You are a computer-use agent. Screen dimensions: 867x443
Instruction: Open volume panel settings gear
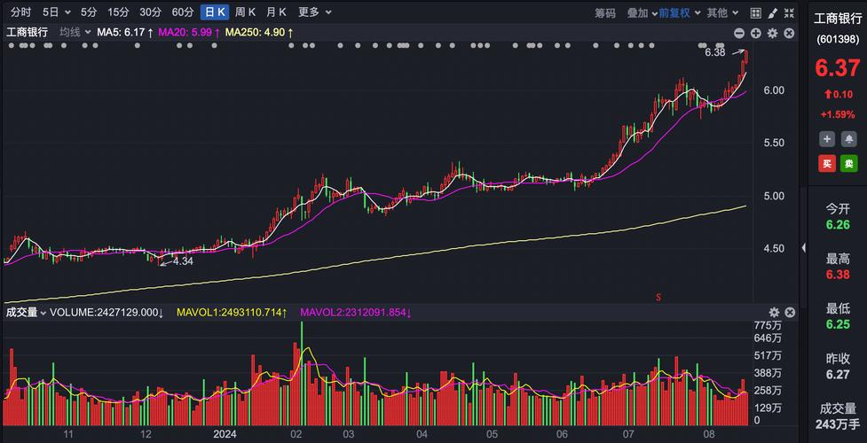774,313
